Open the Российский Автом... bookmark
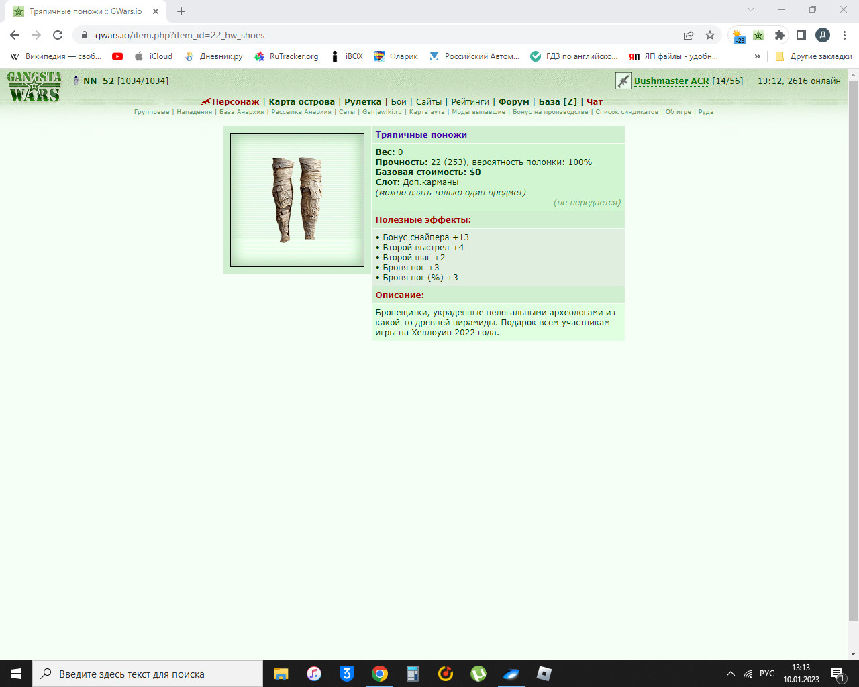The height and width of the screenshot is (687, 859). click(474, 56)
